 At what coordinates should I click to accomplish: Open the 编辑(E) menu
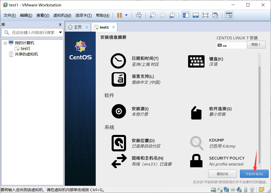(26, 15)
